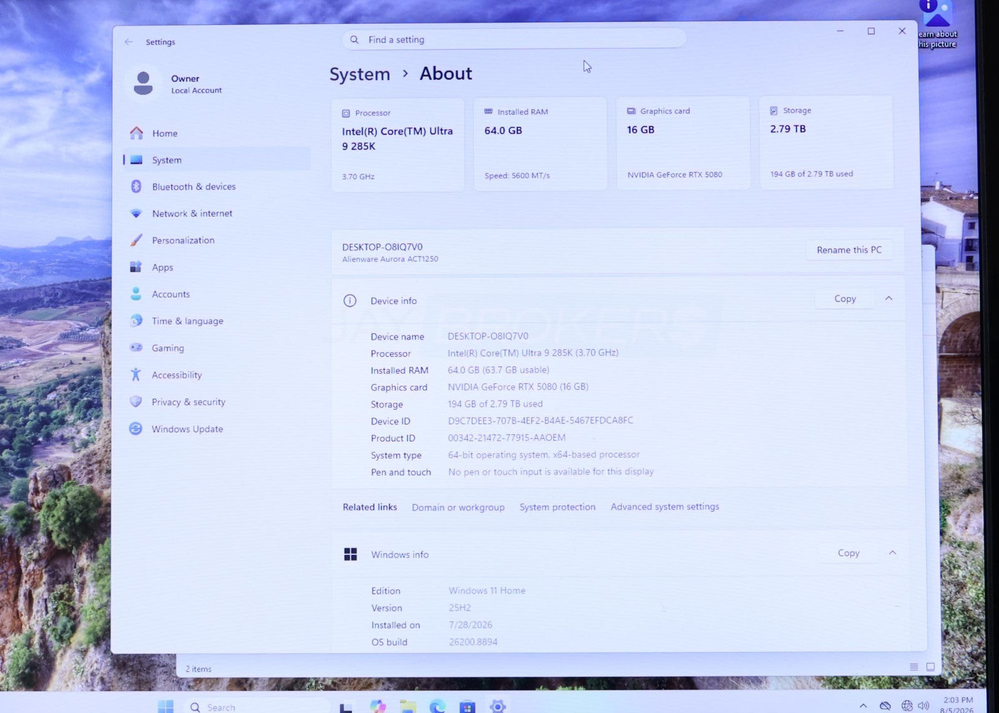Click the Owner account avatar icon
Viewport: 999px width, 713px height.
click(143, 83)
